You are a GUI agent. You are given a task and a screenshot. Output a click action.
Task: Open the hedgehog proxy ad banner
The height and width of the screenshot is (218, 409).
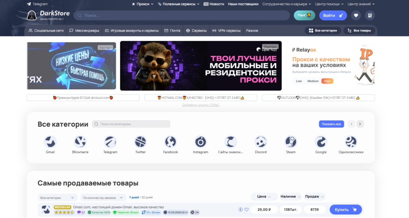coord(201,66)
